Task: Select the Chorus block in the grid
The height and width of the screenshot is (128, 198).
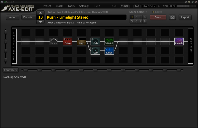Action: click(54, 42)
